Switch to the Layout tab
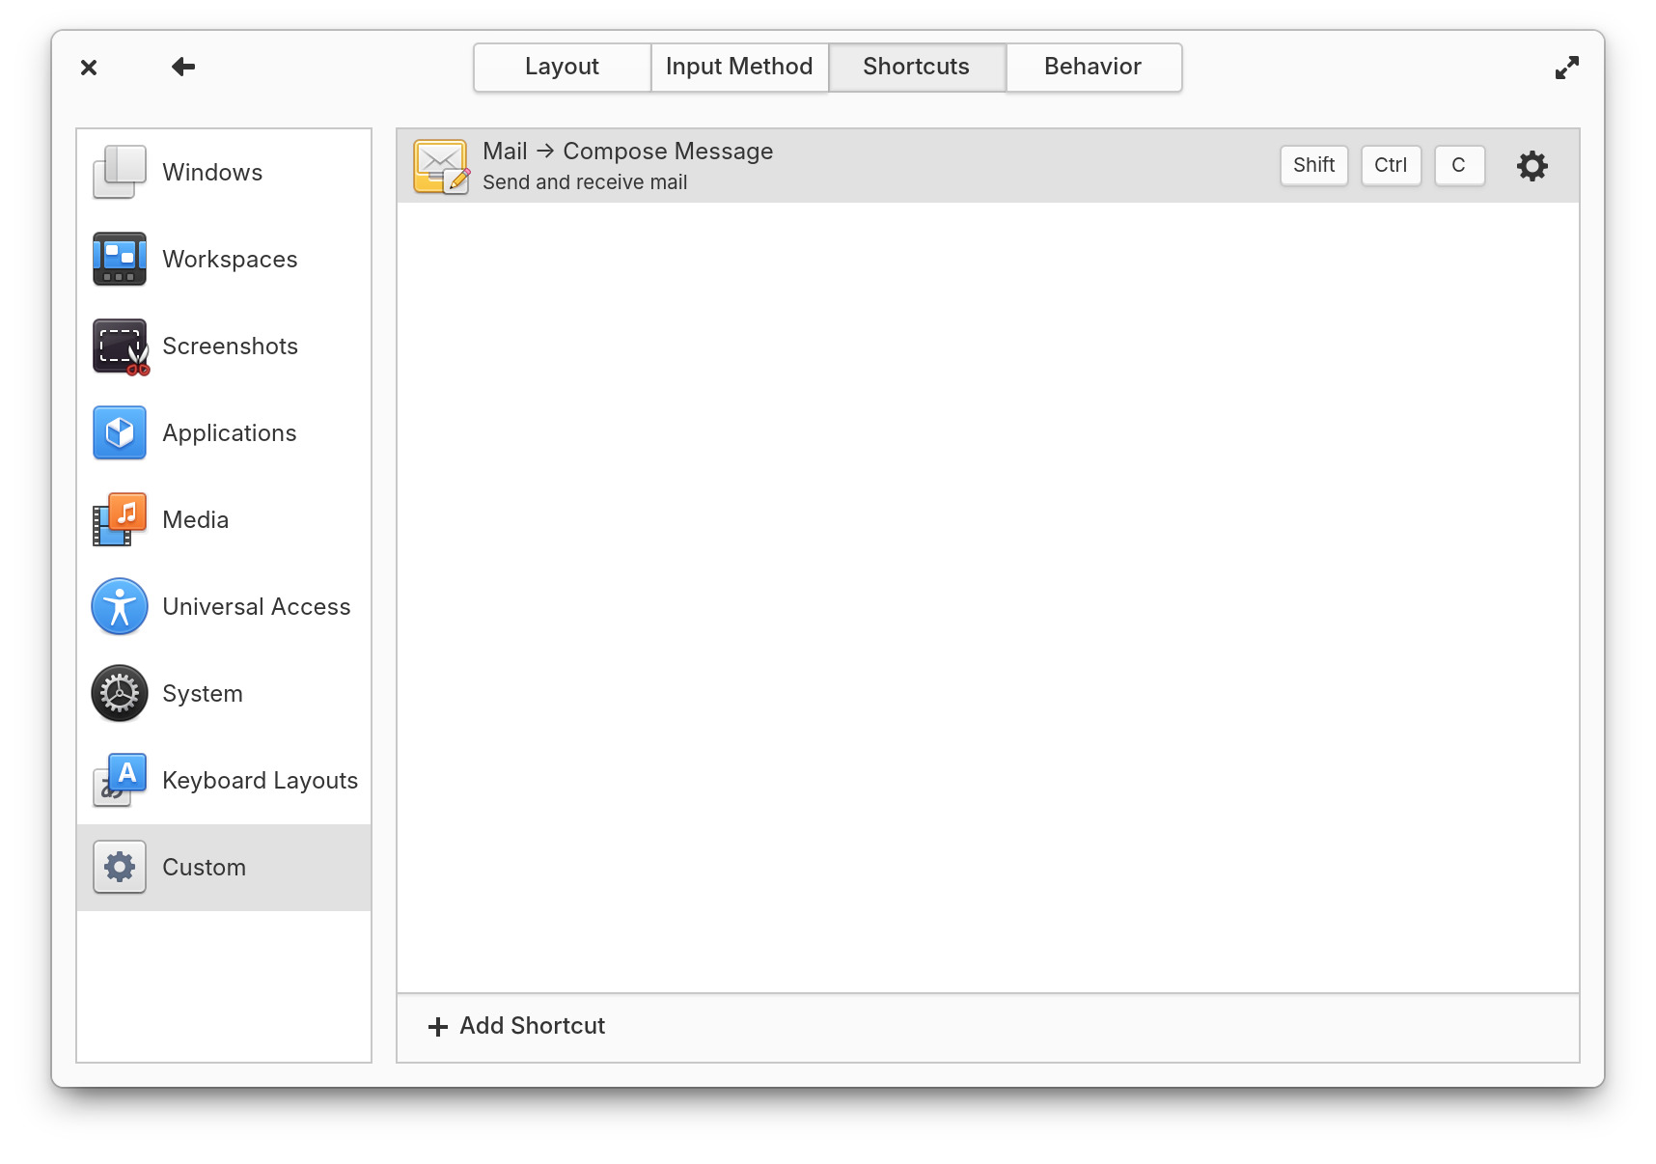This screenshot has width=1656, height=1164. tap(562, 67)
